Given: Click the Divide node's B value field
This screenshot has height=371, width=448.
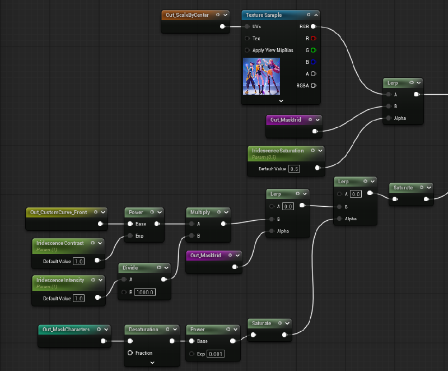Looking at the screenshot, I should click(x=144, y=293).
